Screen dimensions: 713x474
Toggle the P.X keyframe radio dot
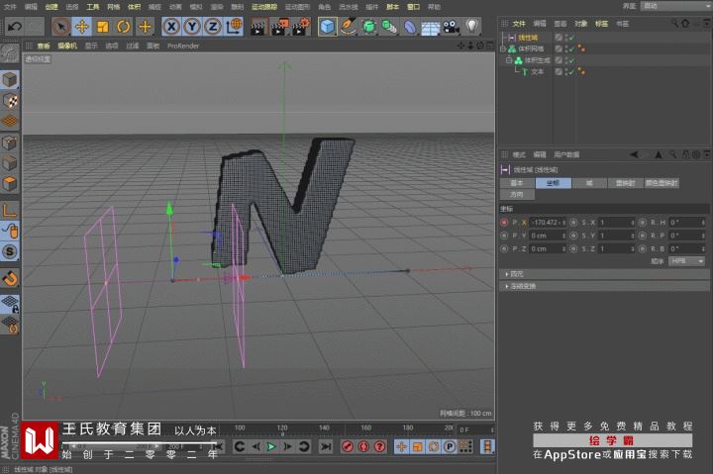point(504,223)
